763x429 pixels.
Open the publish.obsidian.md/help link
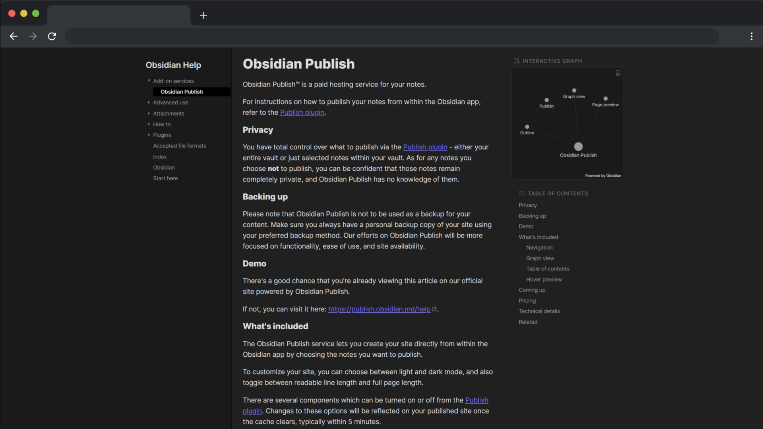pyautogui.click(x=379, y=309)
